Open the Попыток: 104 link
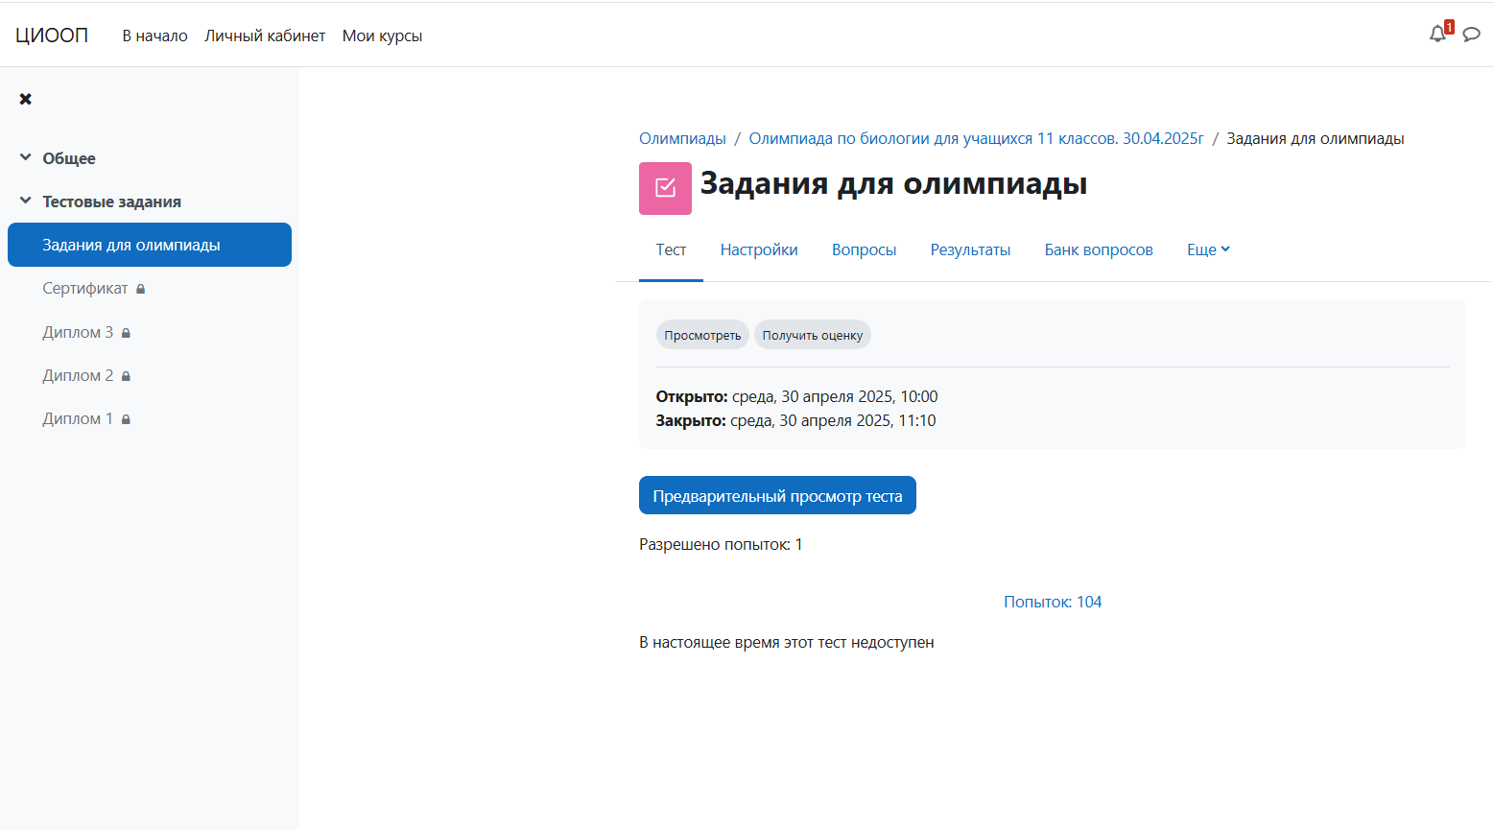 [1053, 602]
